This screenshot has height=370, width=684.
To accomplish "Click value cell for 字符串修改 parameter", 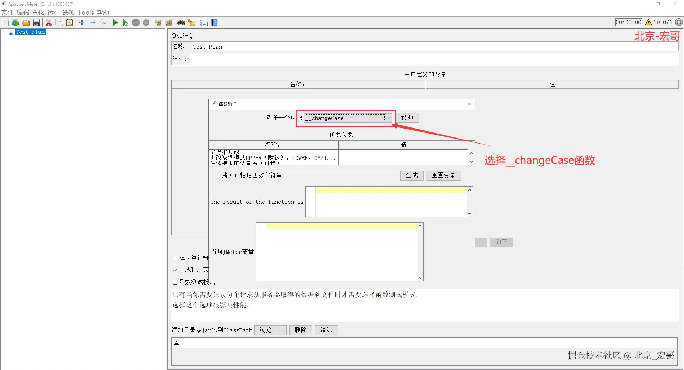I will point(403,152).
